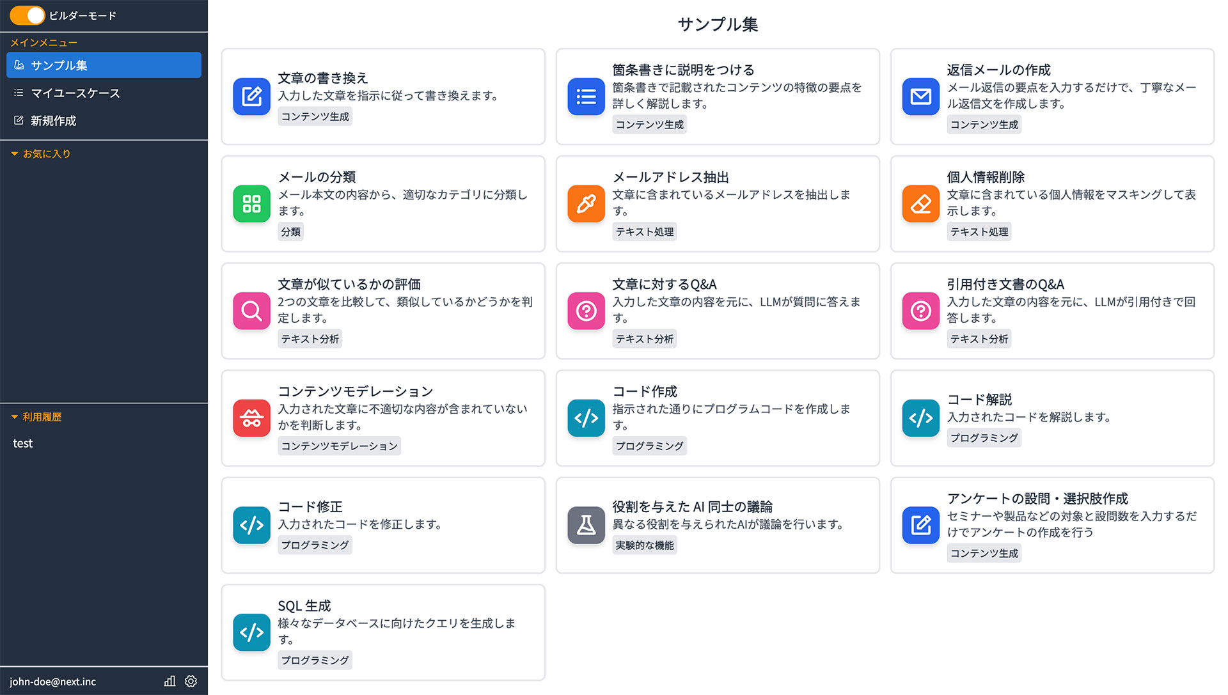Open the SQL 生成 sample card
Screen dimensions: 1228x695
click(x=383, y=632)
